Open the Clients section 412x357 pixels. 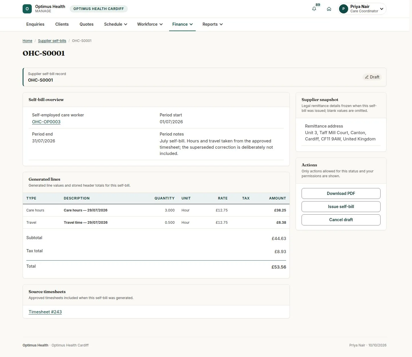62,24
